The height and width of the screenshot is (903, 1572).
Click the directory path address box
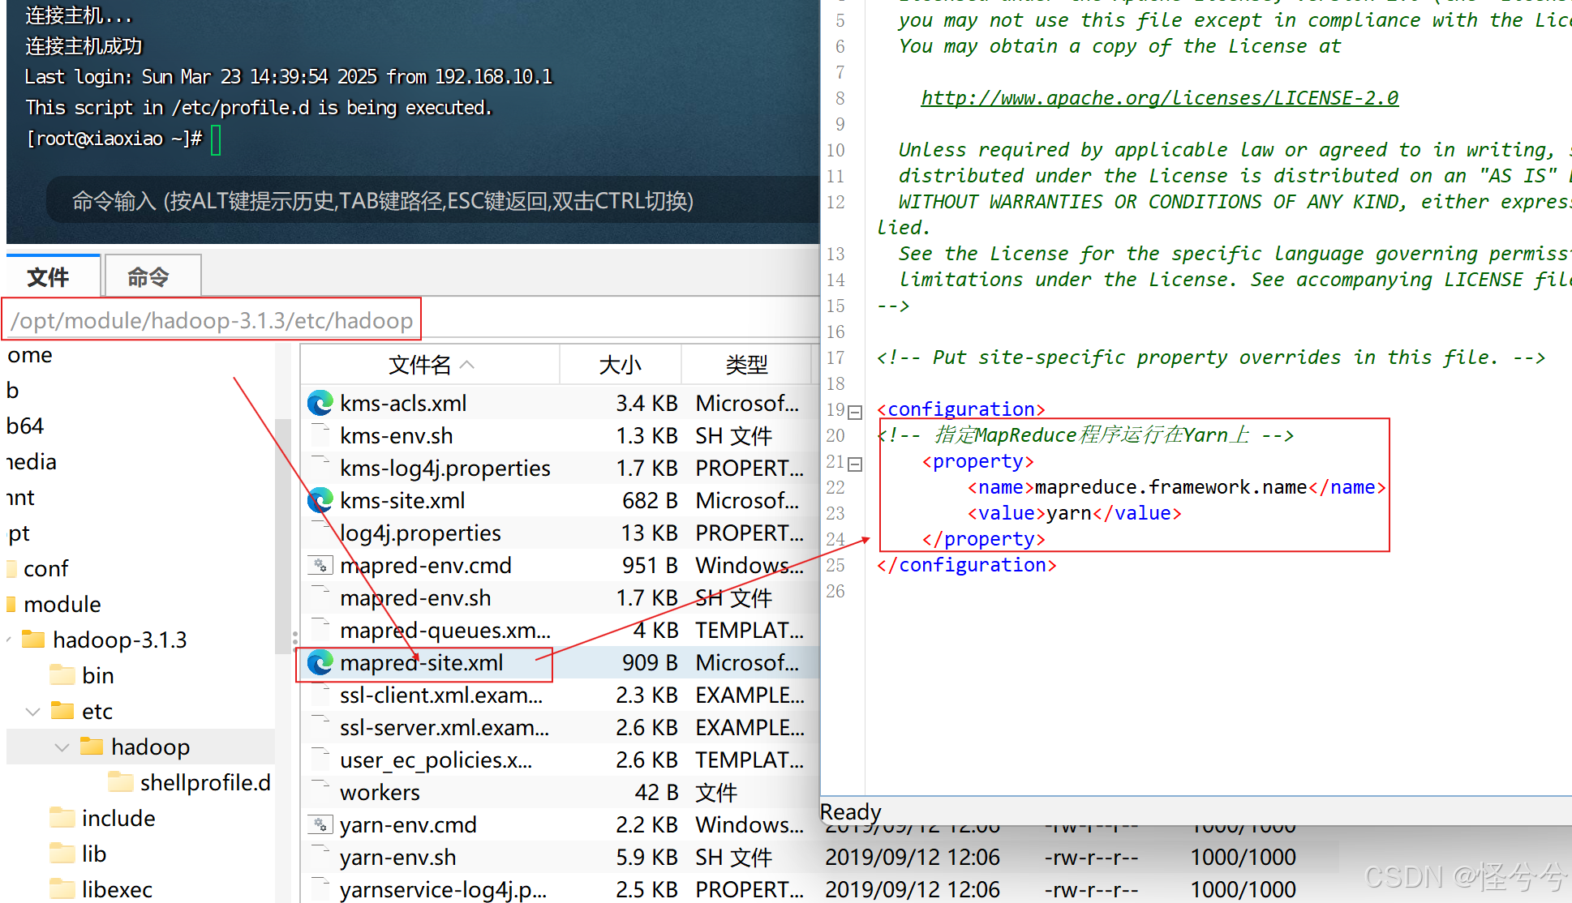click(x=213, y=320)
